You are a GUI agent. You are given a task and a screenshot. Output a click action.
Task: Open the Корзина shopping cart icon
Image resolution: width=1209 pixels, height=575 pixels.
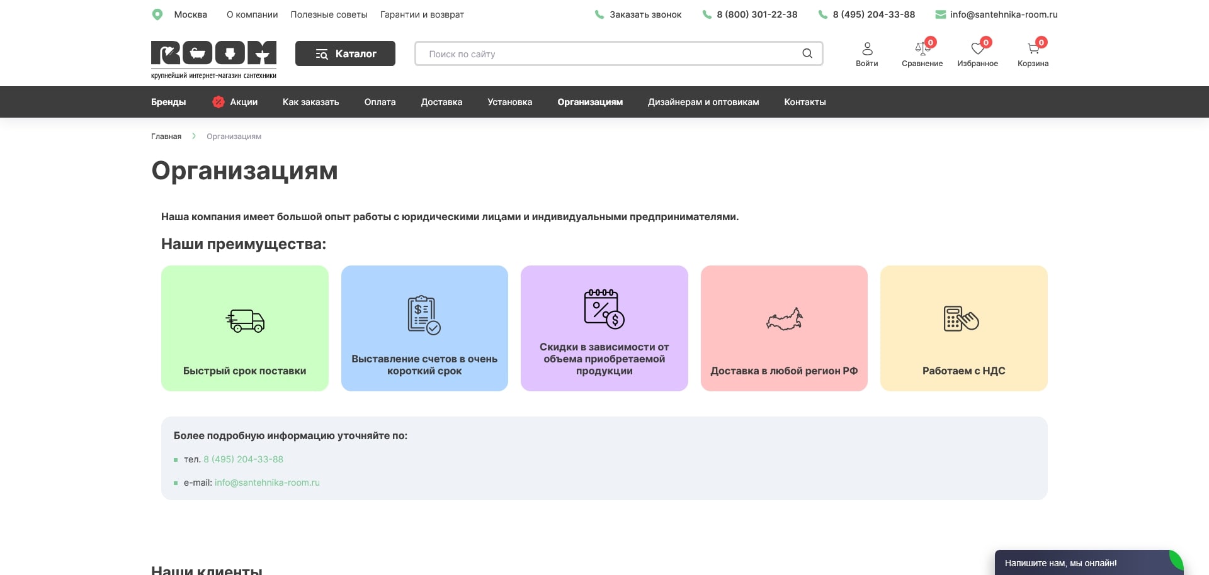click(1033, 48)
